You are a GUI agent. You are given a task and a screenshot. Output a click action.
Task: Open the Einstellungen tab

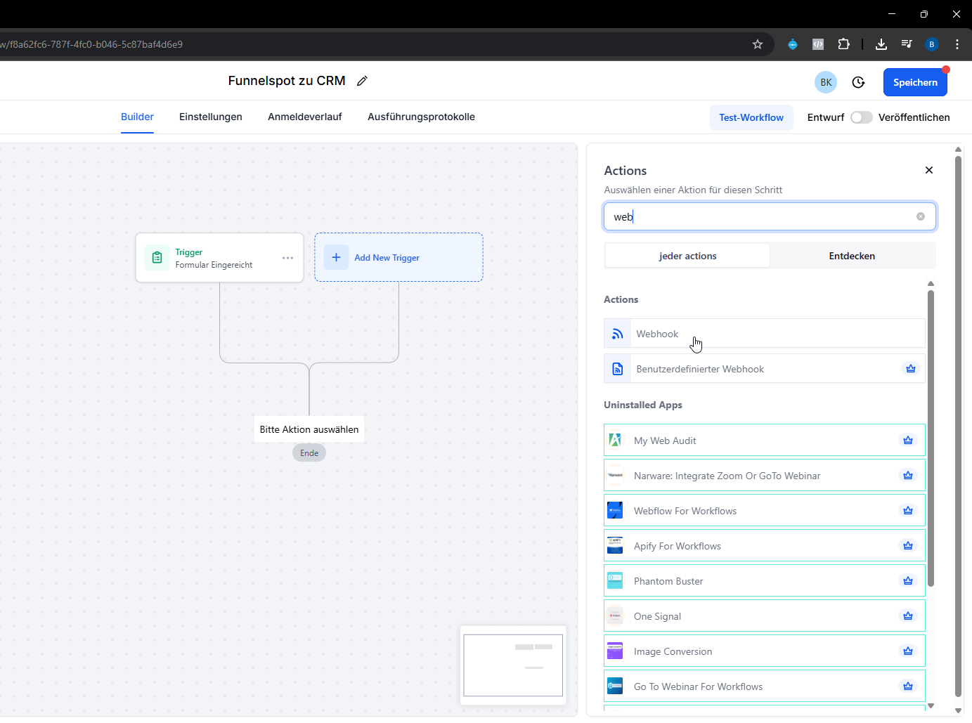[211, 117]
